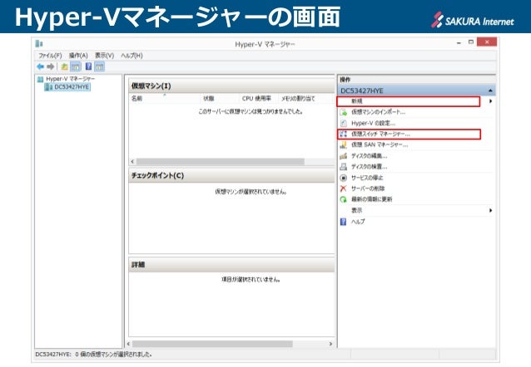531x367 pixels.
Task: Click left arrow of virtual machine list scrollbar
Action: 132,162
